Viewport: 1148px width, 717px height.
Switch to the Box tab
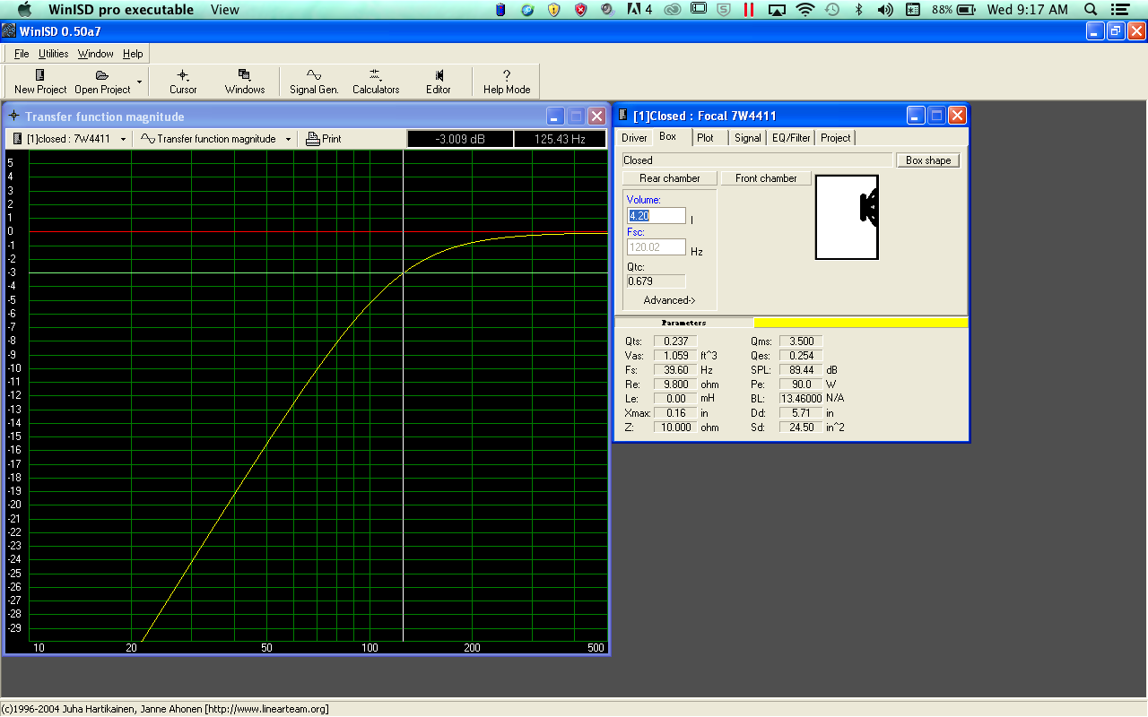(667, 136)
